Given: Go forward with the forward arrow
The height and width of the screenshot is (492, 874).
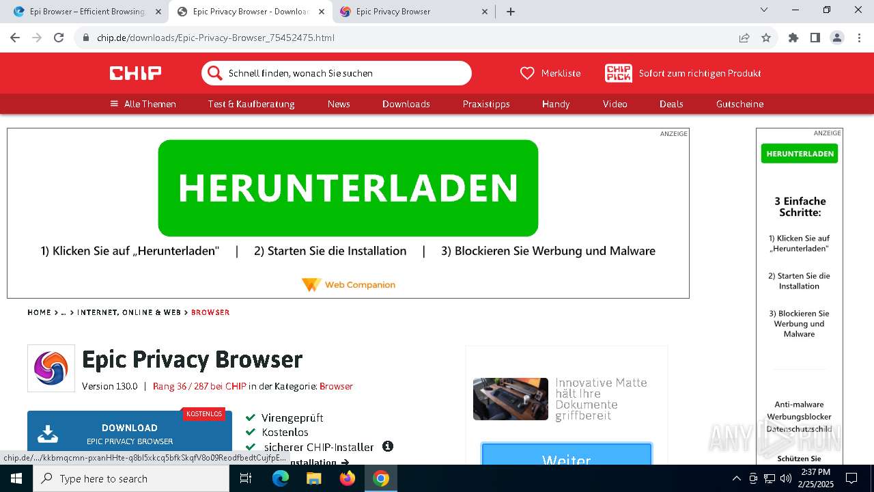Looking at the screenshot, I should [37, 38].
